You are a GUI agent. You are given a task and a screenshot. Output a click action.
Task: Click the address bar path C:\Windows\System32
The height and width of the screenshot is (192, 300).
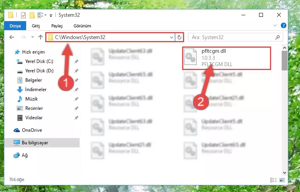pyautogui.click(x=80, y=37)
